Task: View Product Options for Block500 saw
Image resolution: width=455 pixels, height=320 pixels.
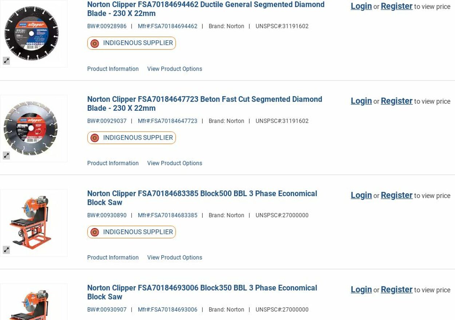Action: [174, 257]
